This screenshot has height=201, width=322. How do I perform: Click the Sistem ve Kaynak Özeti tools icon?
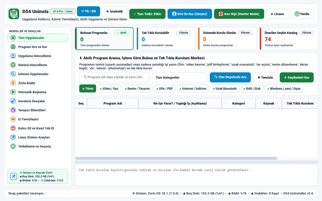coord(14,176)
